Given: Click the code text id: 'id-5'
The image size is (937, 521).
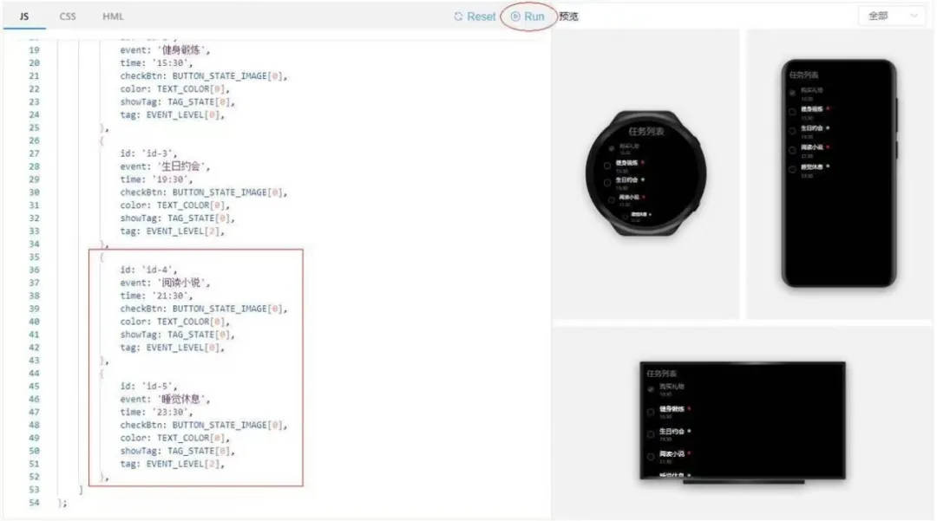Looking at the screenshot, I should click(x=148, y=386).
